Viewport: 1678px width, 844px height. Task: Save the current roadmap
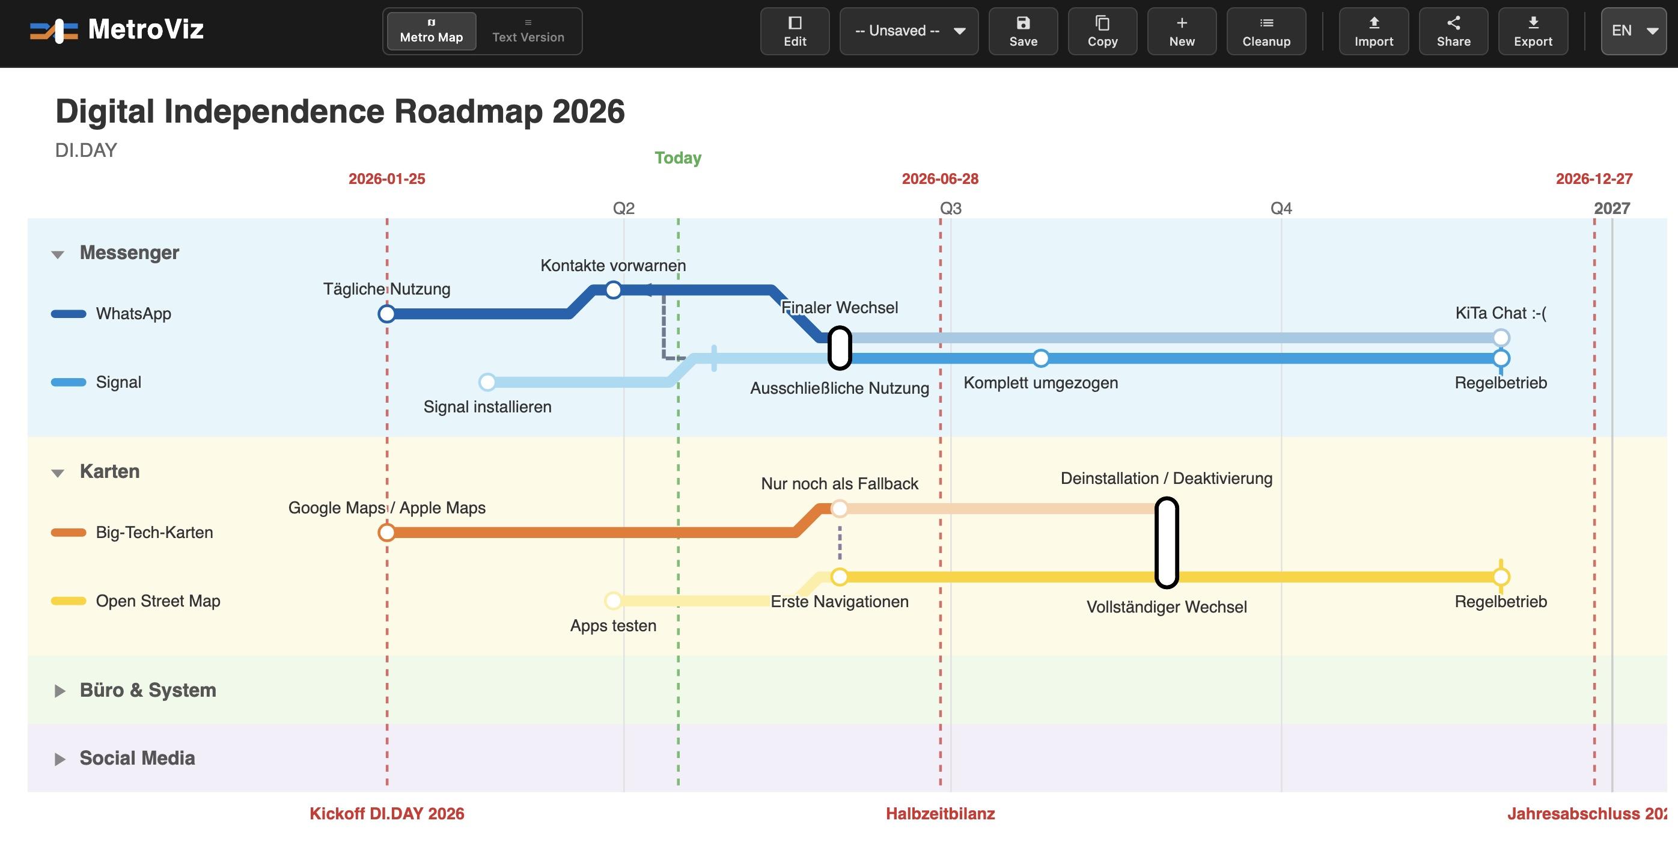click(x=1023, y=31)
